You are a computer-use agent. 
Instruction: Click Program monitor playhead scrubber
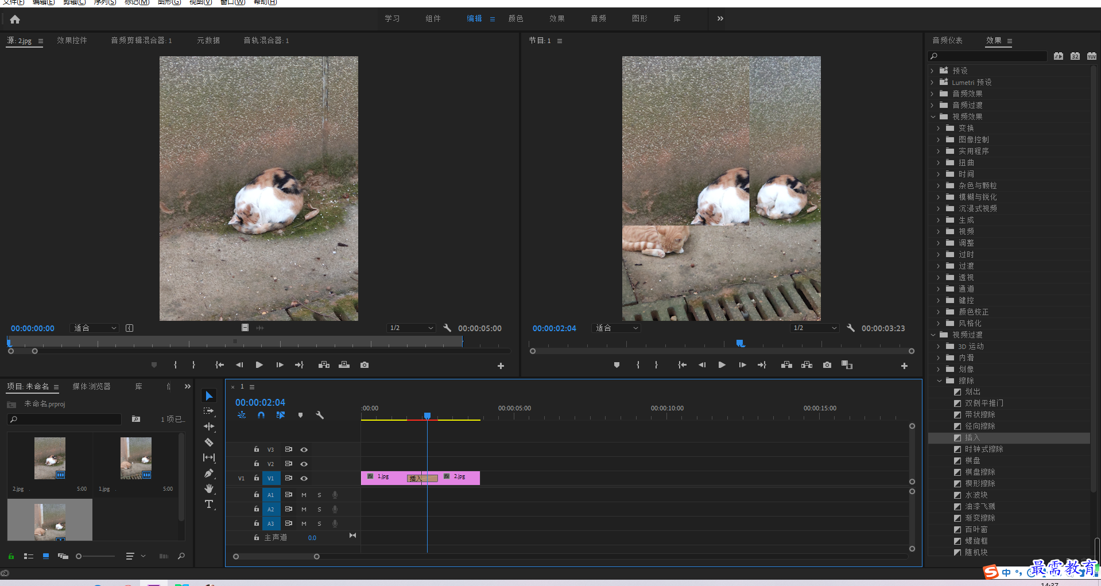point(741,343)
